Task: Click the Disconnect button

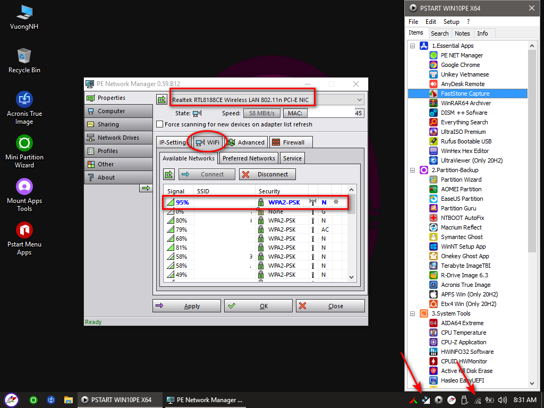Action: pyautogui.click(x=267, y=174)
